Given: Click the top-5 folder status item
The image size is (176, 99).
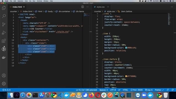Looking at the screenshot, I should [x=149, y=90].
